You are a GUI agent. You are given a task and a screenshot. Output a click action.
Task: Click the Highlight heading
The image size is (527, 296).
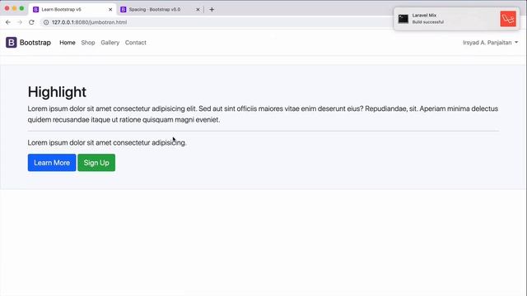57,92
